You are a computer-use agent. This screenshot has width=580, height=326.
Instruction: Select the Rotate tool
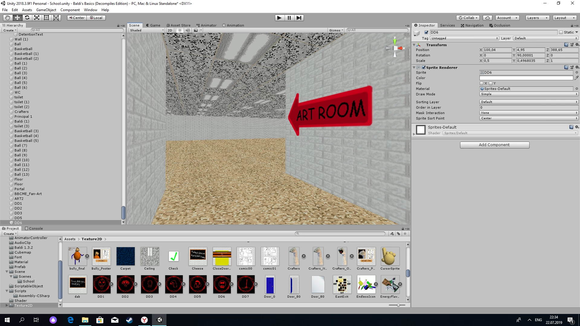[x=27, y=18]
